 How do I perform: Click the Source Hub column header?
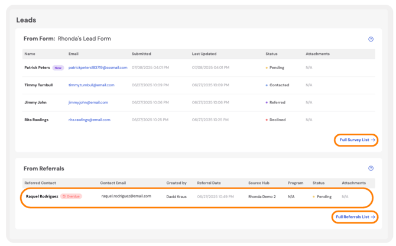coord(259,183)
